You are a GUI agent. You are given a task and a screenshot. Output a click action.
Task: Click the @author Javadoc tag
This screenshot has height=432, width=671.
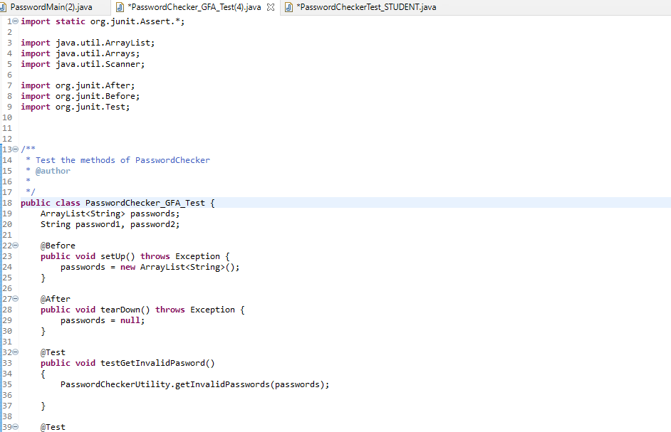53,171
